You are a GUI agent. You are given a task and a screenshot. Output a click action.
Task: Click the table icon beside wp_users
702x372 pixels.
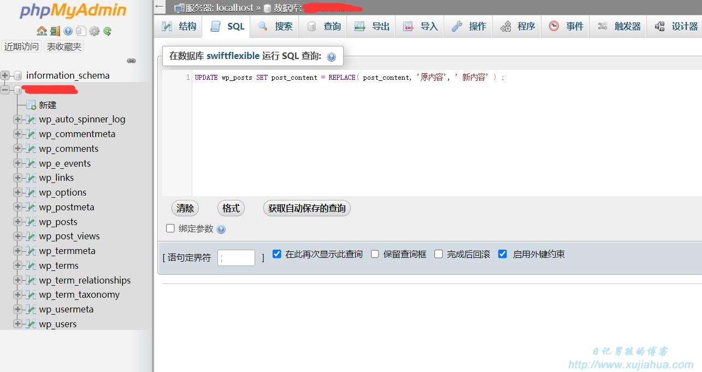pyautogui.click(x=31, y=324)
